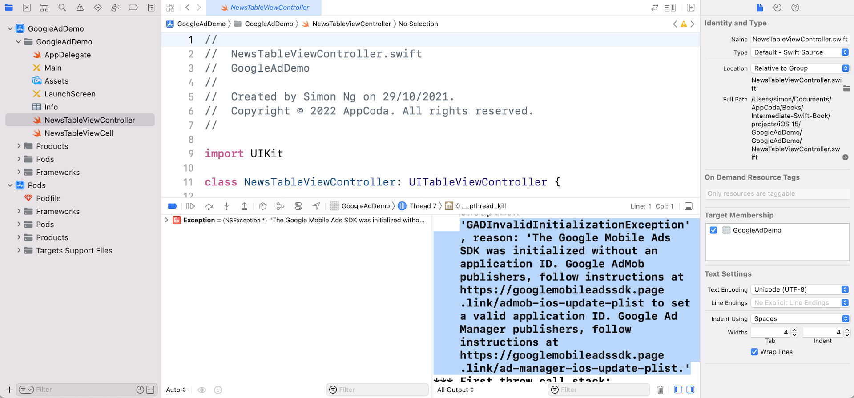Expand the Exception variable row
This screenshot has height=398, width=854.
click(x=167, y=220)
